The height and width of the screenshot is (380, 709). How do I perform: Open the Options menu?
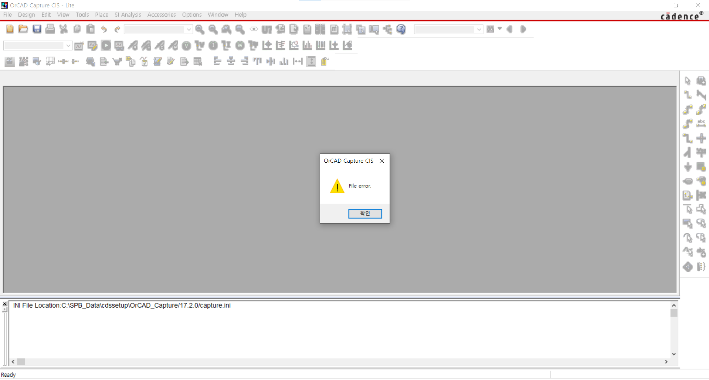tap(192, 15)
